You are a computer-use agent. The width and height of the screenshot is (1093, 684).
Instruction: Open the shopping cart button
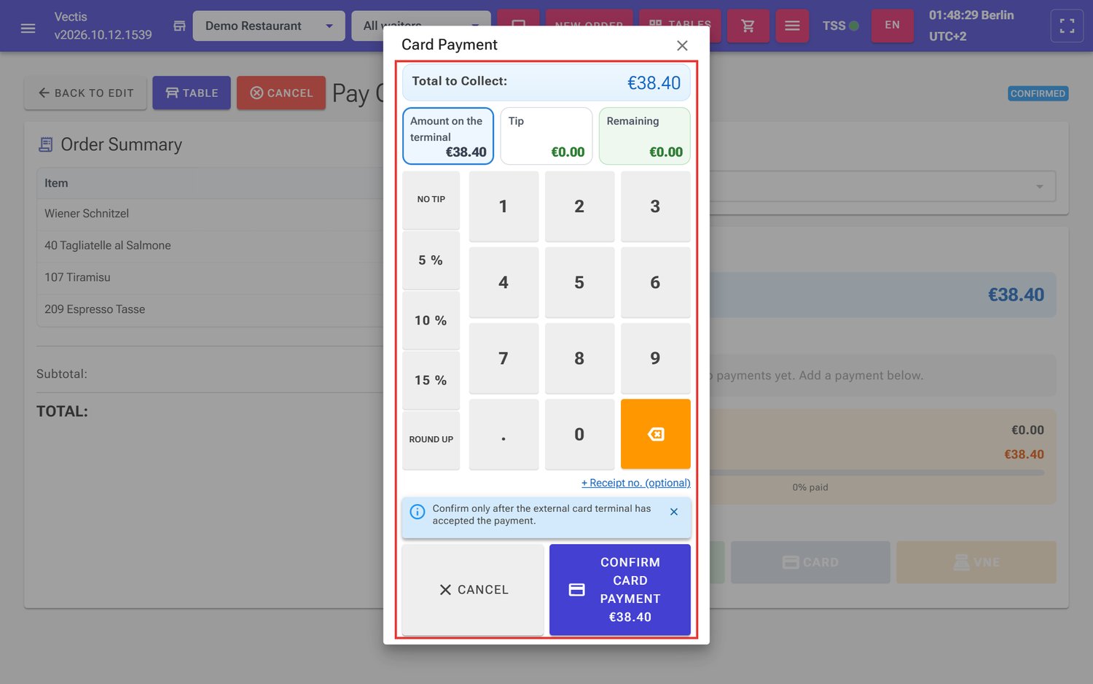click(748, 26)
